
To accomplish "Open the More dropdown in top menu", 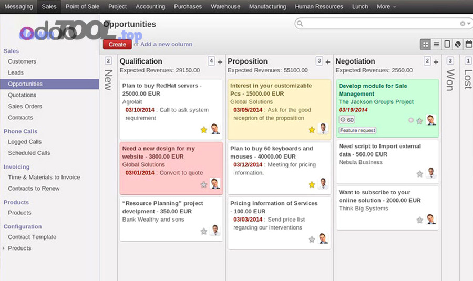I will [x=386, y=7].
